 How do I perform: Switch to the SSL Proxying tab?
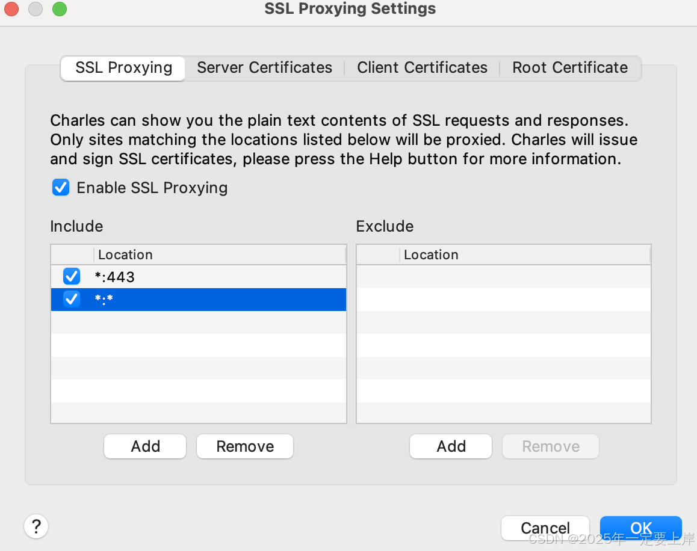click(x=123, y=68)
